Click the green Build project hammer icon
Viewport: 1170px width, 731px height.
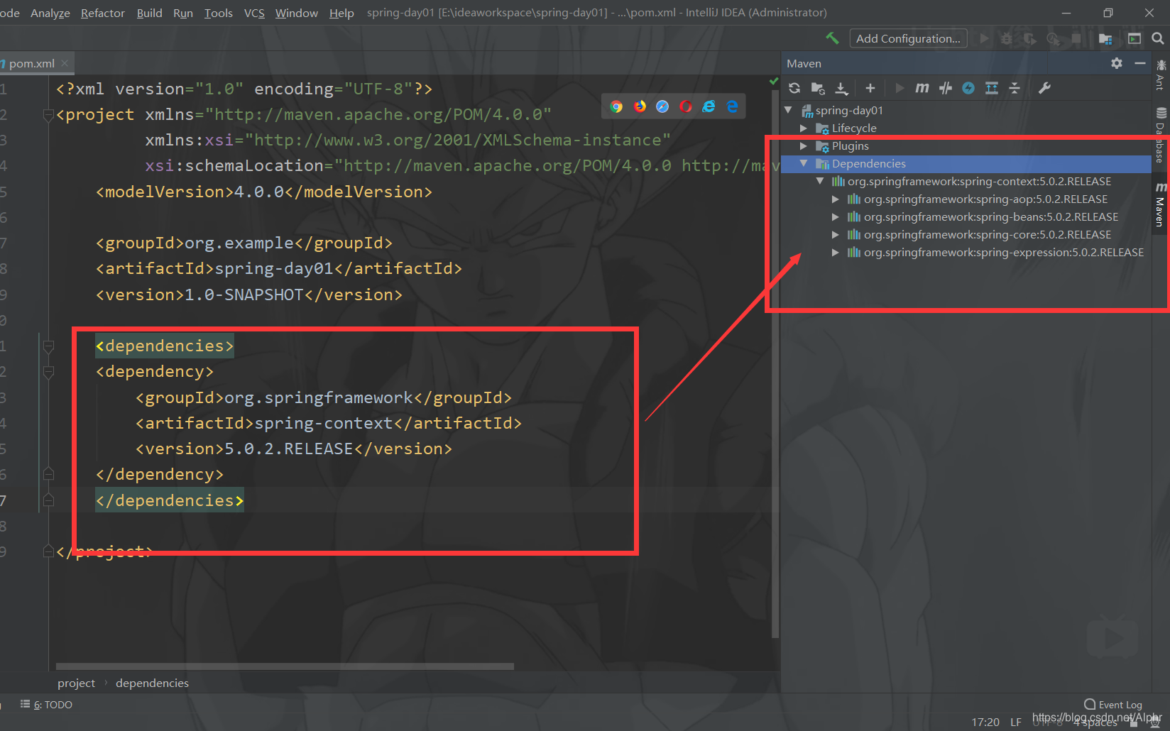[832, 38]
